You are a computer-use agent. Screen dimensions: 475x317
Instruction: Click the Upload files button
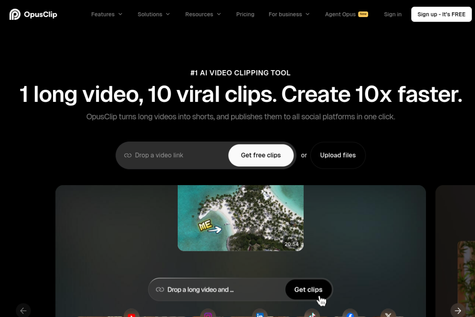[x=338, y=155]
